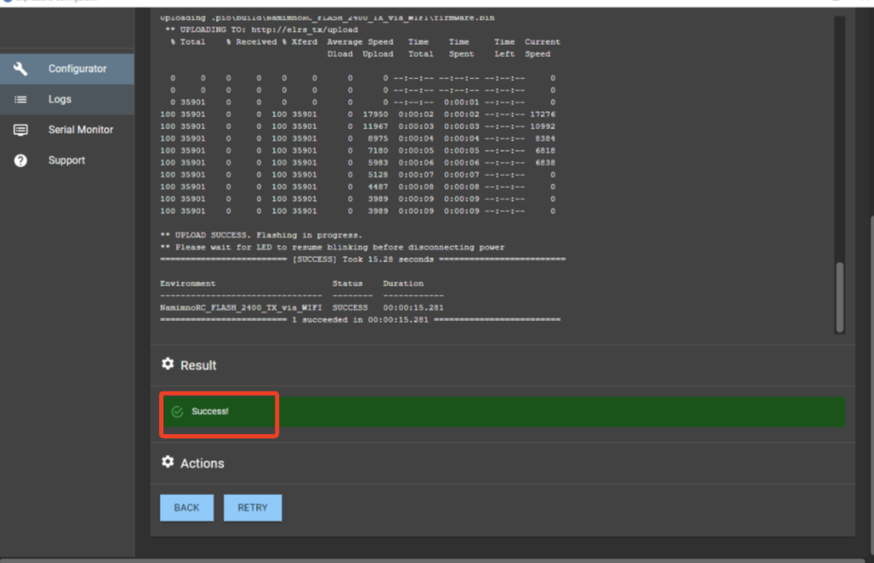The image size is (874, 563).
Task: Click the list icon beside Logs
Action: coord(21,100)
